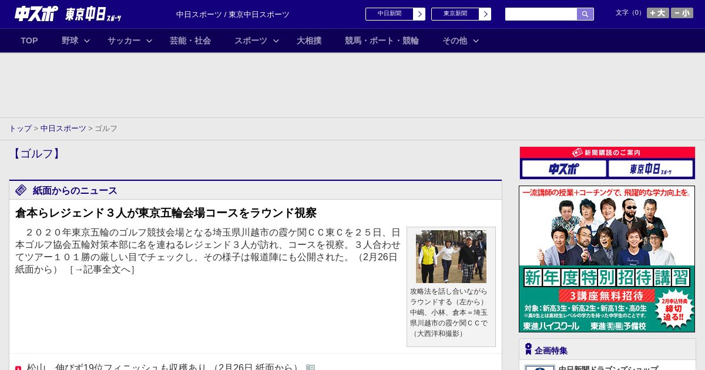Select 競馬・ボート・競輪 in navigation bar
Screen dimensions: 705x370
pos(382,41)
